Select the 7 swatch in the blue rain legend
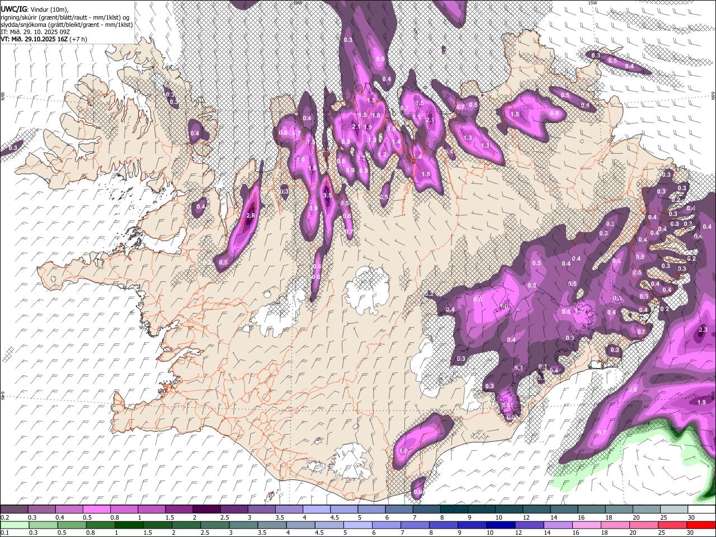 click(x=415, y=525)
